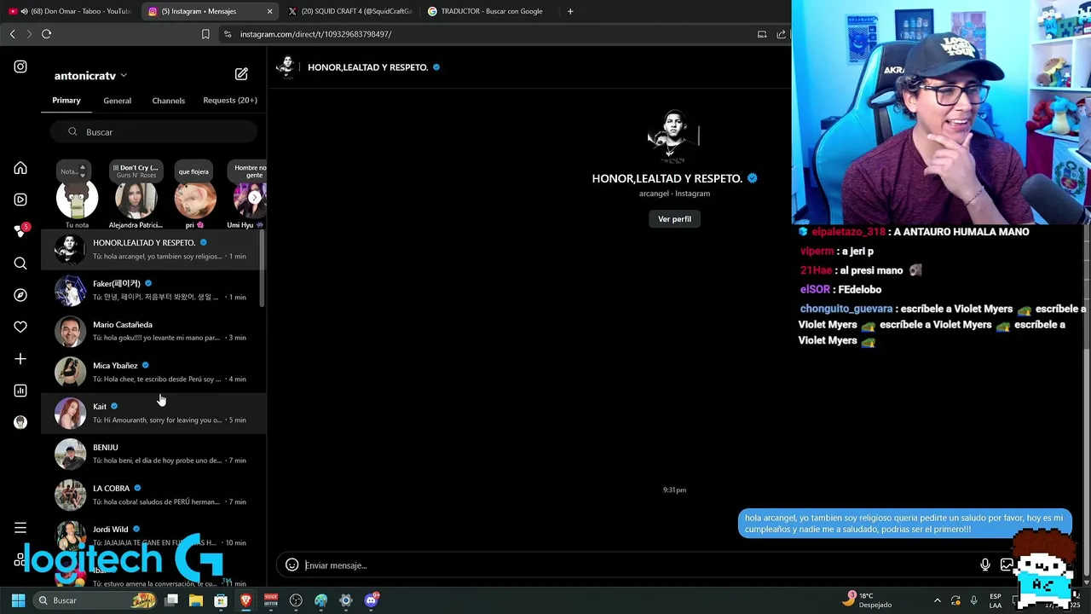Focus the Buscar conversations search field
Viewport: 1091px width, 614px height.
[153, 132]
